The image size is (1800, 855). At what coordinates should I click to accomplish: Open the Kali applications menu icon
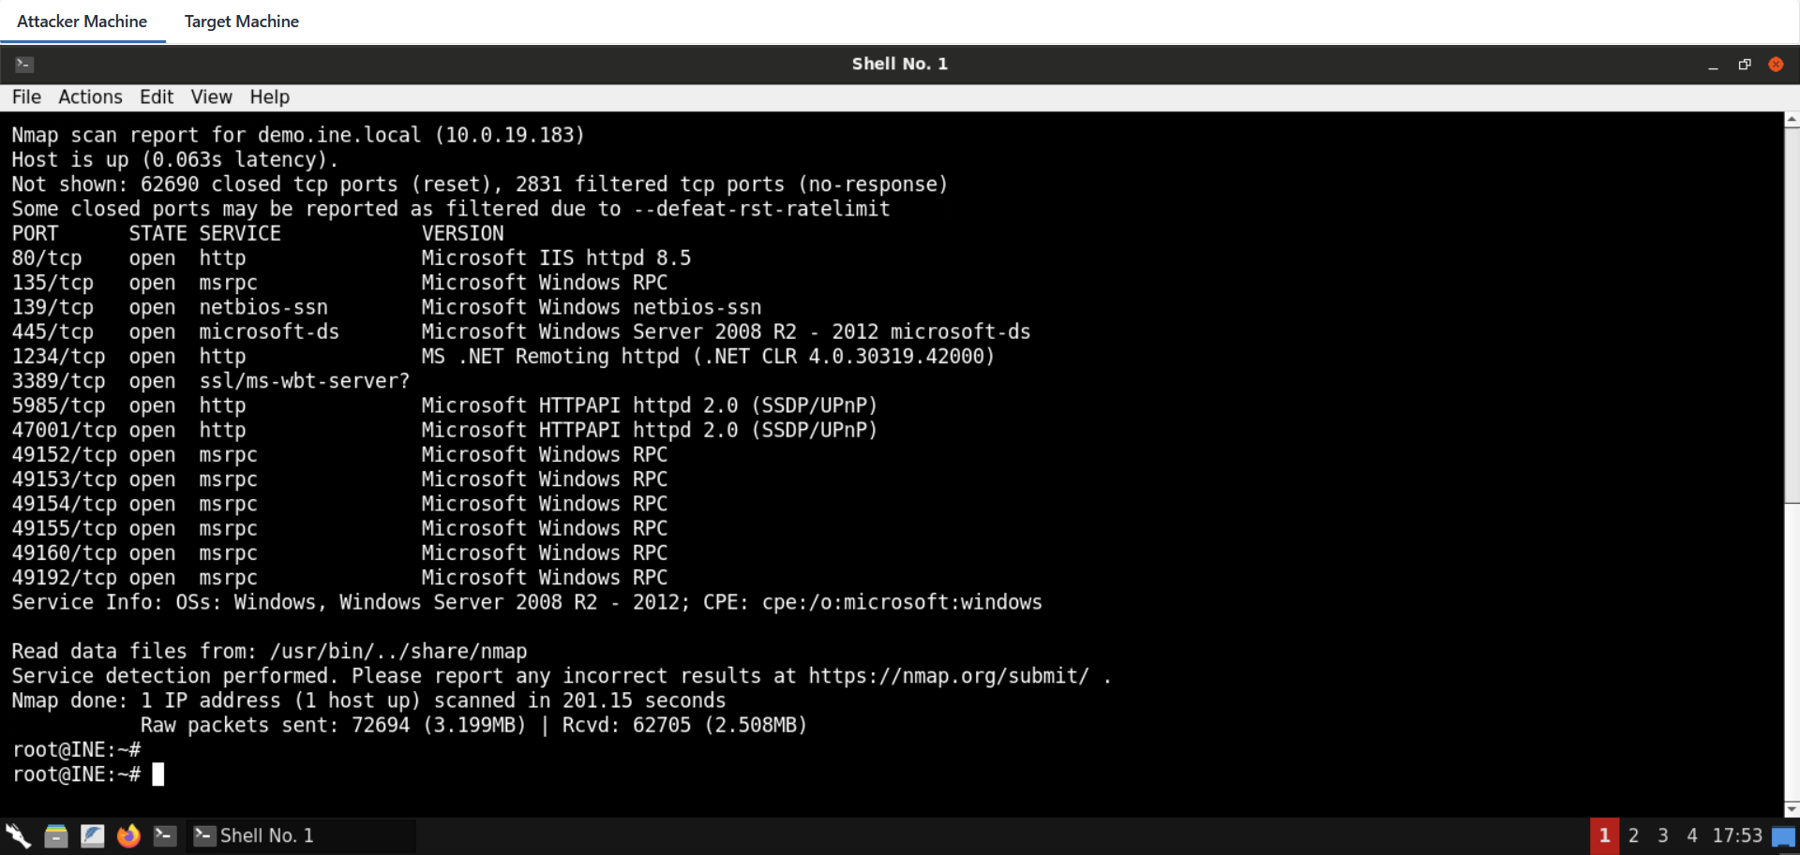19,835
